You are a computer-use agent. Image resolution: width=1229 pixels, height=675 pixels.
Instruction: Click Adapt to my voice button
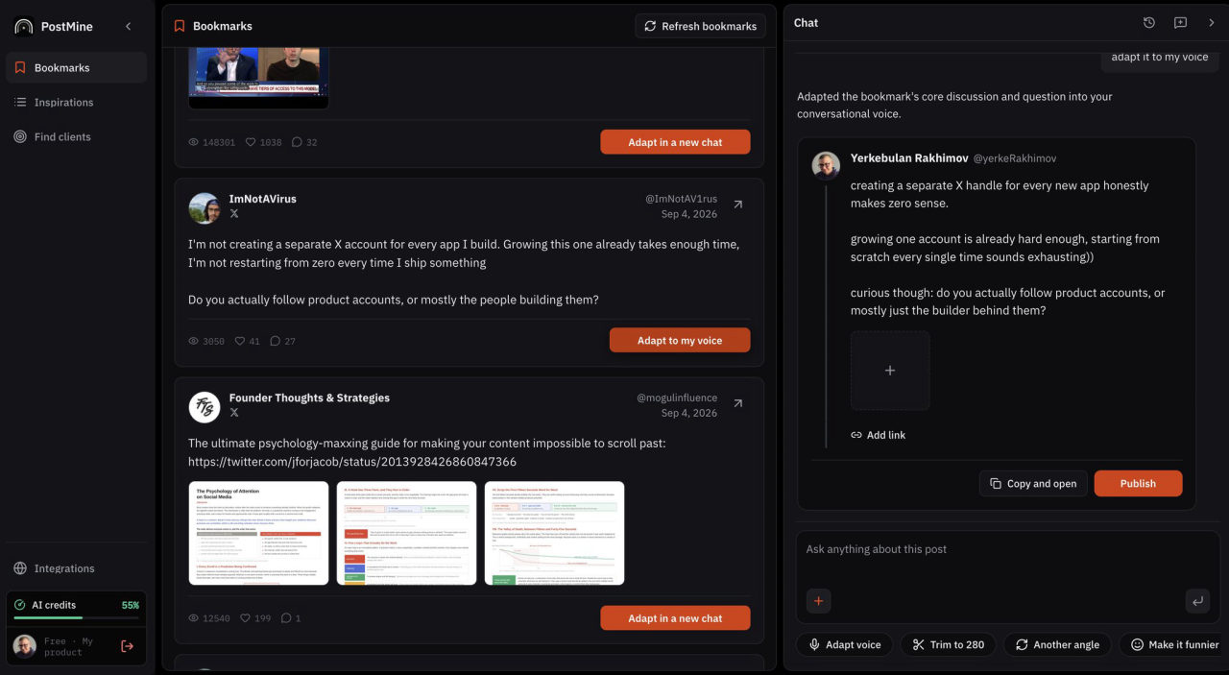pos(680,341)
